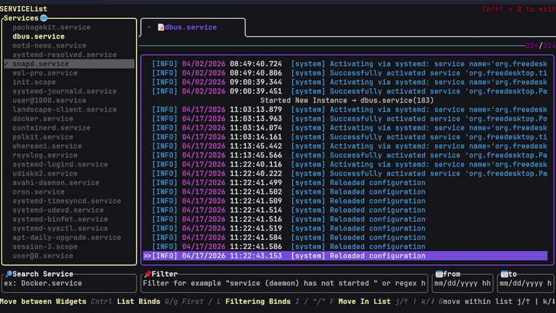Screen dimensions: 556x313
Task: Click the Reloaded configuration line at 11:22:41.499
Action: point(345,183)
